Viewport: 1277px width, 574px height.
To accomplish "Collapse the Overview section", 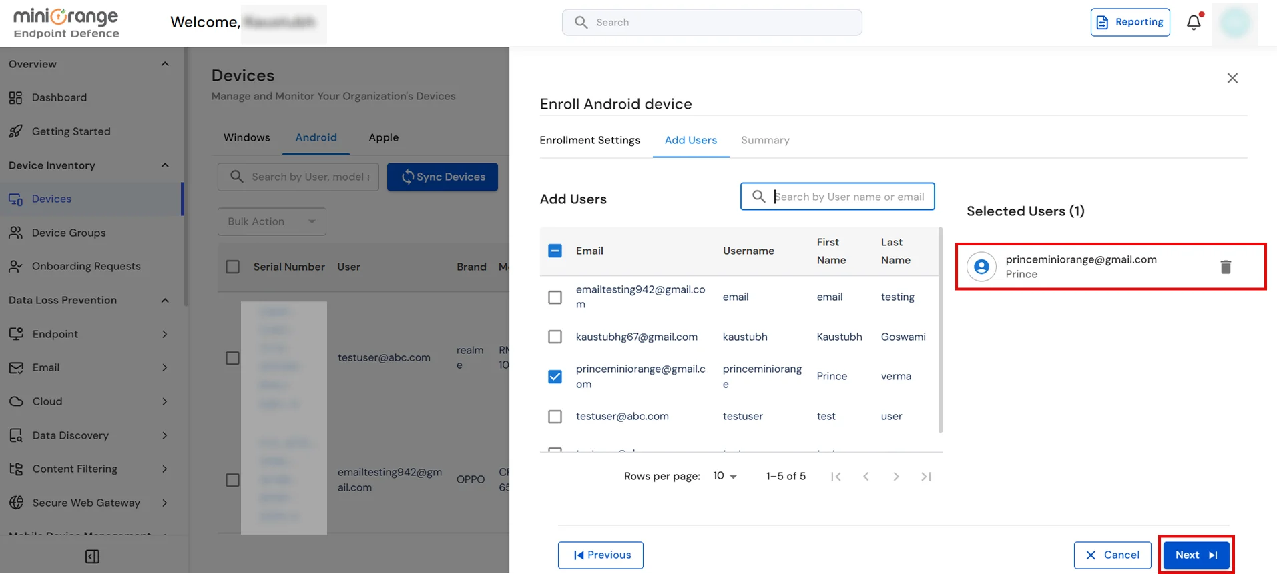I will [165, 64].
